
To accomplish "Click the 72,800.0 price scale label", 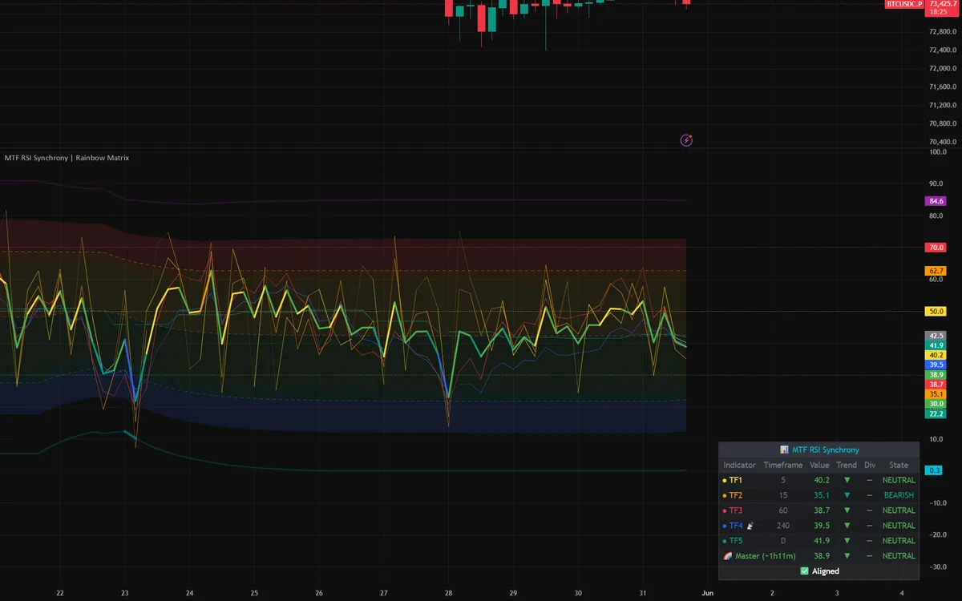I will pyautogui.click(x=942, y=31).
